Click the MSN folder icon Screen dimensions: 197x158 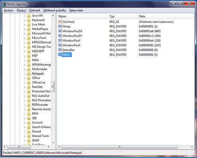pos(29,60)
